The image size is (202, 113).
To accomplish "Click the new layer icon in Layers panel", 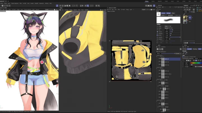I will click(x=158, y=49).
